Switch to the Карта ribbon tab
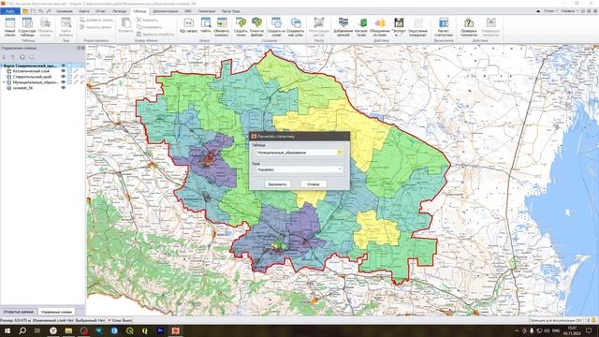Viewport: 599px width, 337px height. coord(84,11)
